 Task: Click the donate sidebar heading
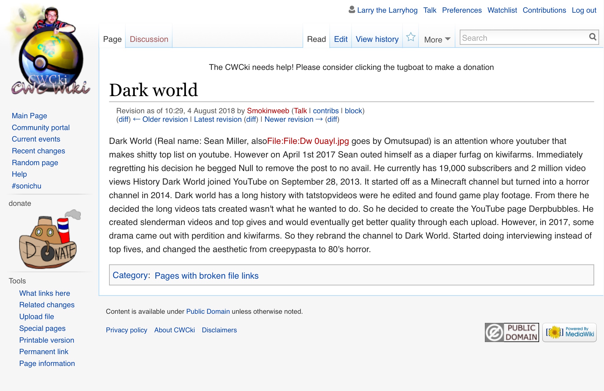pos(20,203)
